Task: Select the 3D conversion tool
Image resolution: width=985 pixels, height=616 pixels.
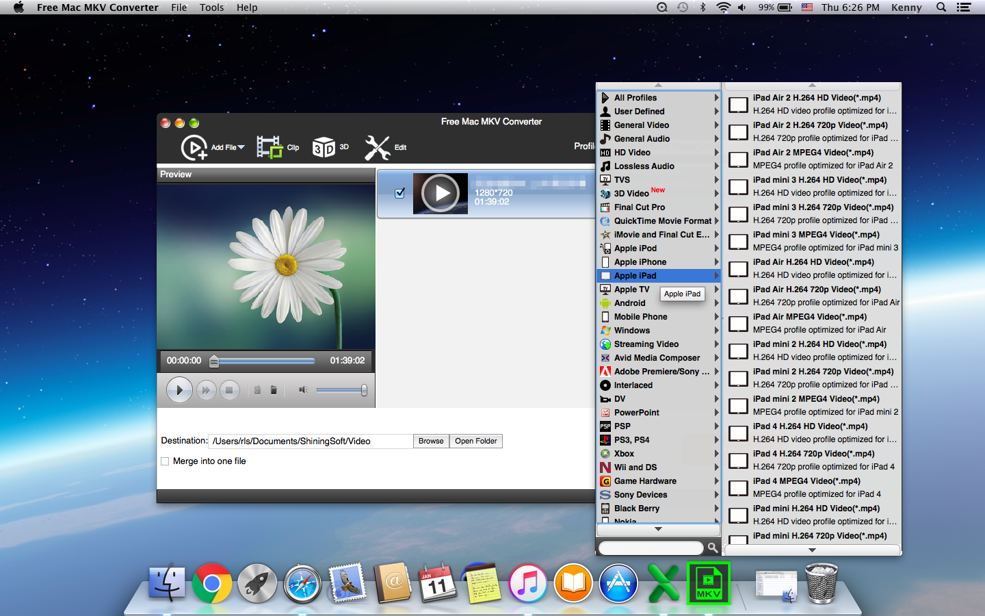Action: (x=324, y=147)
